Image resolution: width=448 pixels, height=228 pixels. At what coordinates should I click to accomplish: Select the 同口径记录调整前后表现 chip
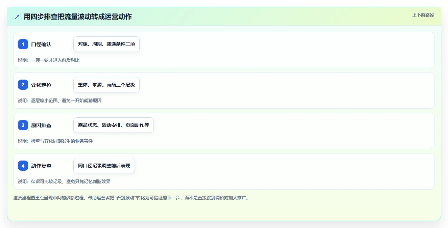point(104,166)
